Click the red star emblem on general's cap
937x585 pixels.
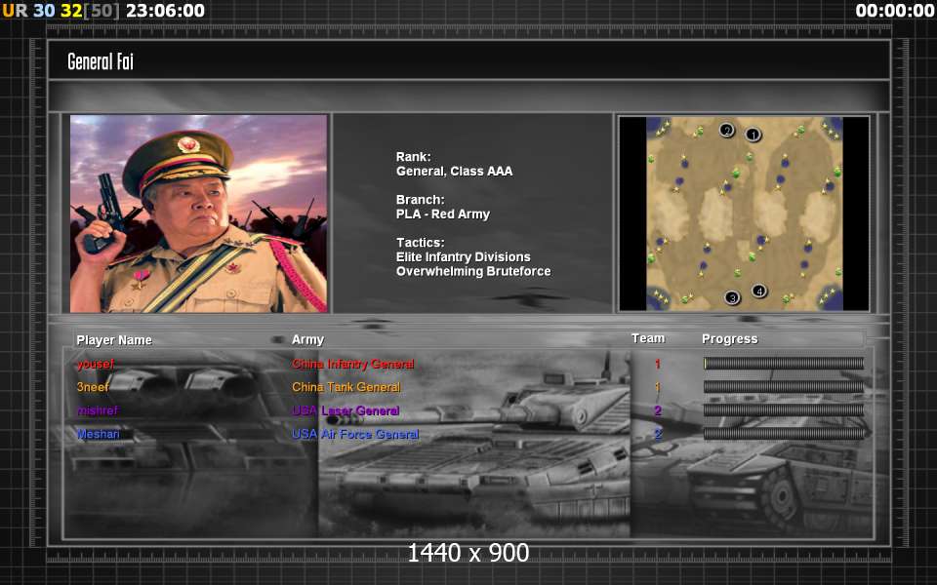pos(188,145)
